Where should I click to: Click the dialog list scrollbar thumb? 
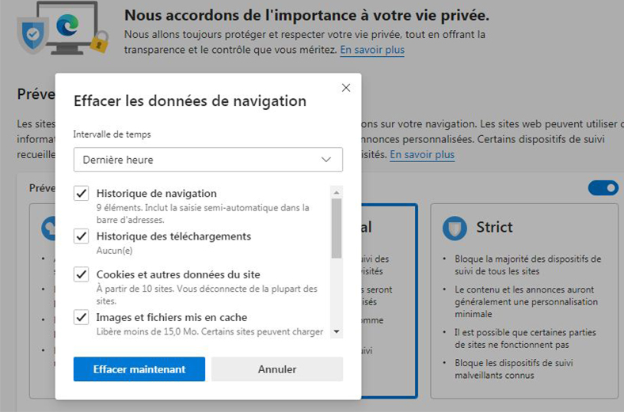click(337, 229)
